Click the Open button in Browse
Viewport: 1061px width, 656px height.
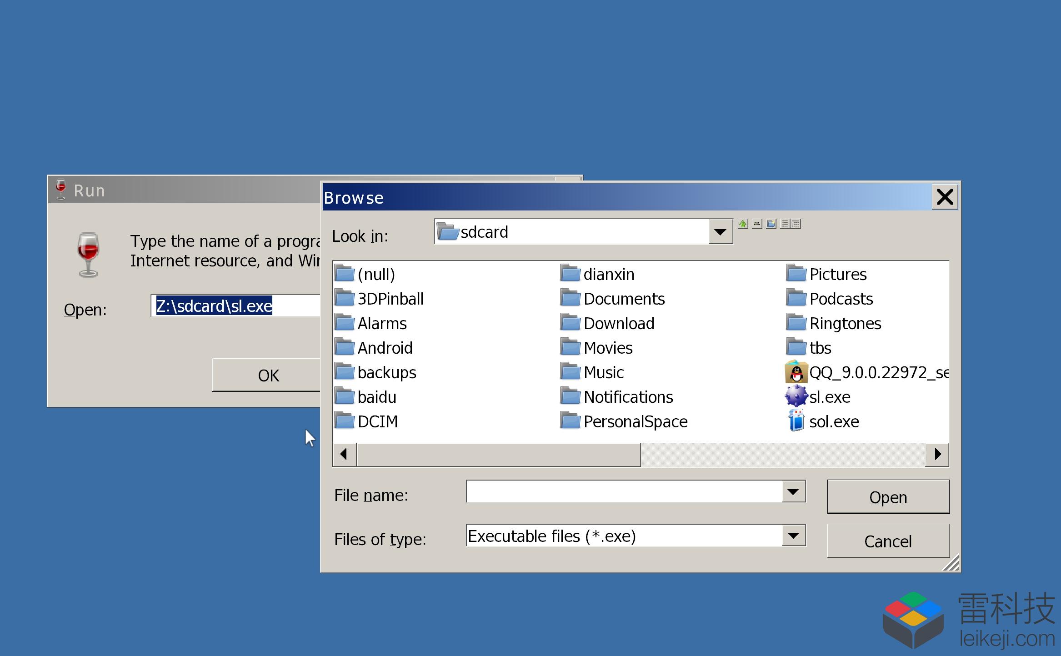click(888, 497)
